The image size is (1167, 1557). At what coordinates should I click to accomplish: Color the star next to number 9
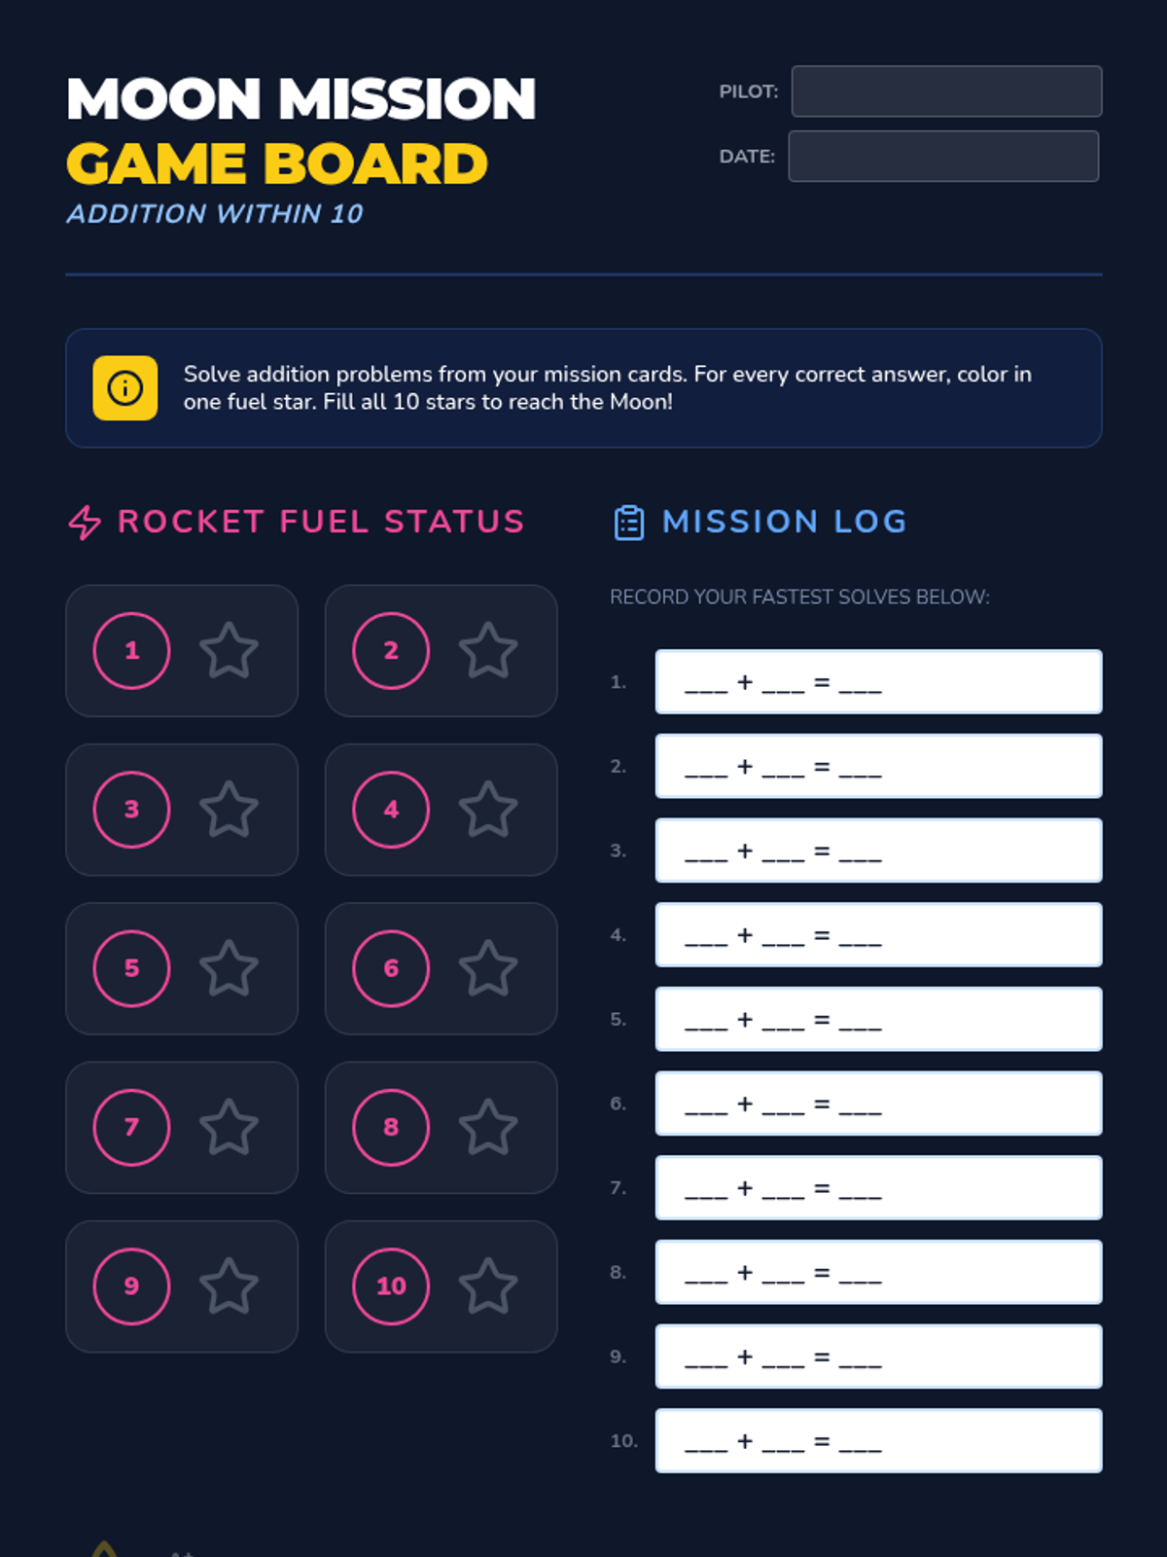coord(229,1285)
